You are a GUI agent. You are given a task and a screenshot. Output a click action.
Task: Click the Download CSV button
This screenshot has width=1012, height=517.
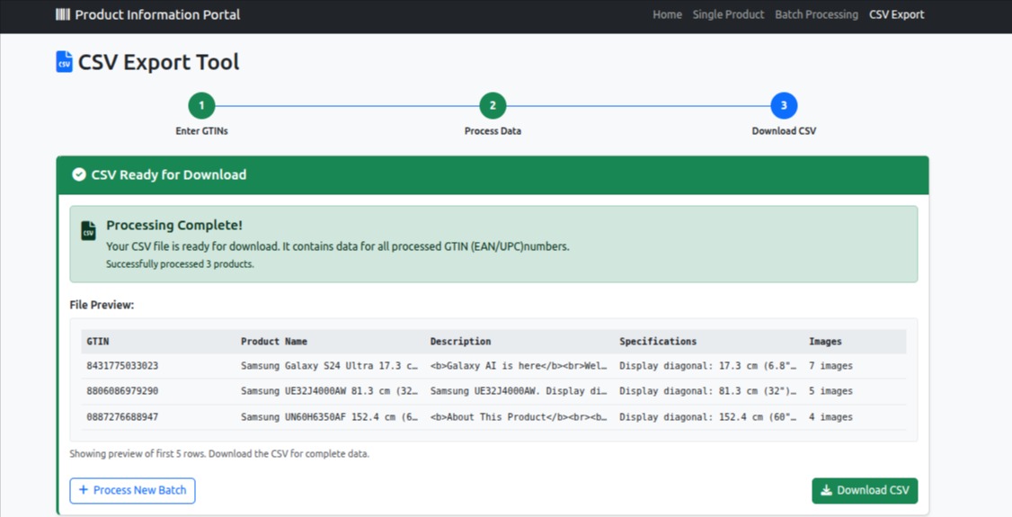coord(865,491)
